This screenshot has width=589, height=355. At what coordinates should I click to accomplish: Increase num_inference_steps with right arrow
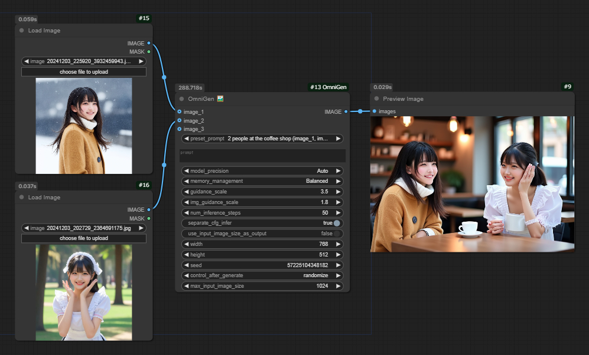pyautogui.click(x=338, y=212)
